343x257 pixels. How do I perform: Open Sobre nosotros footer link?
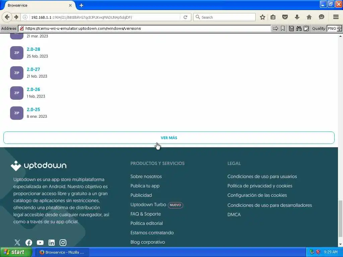tap(146, 176)
